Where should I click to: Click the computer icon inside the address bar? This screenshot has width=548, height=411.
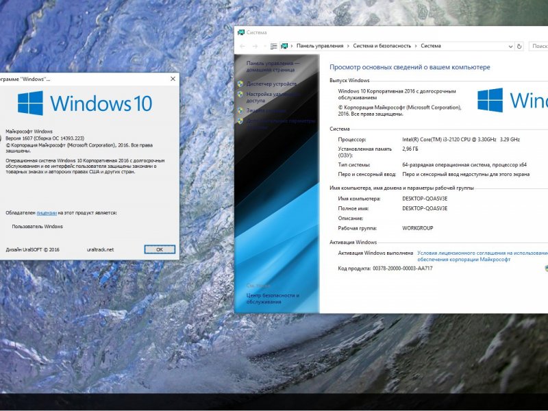(x=284, y=46)
